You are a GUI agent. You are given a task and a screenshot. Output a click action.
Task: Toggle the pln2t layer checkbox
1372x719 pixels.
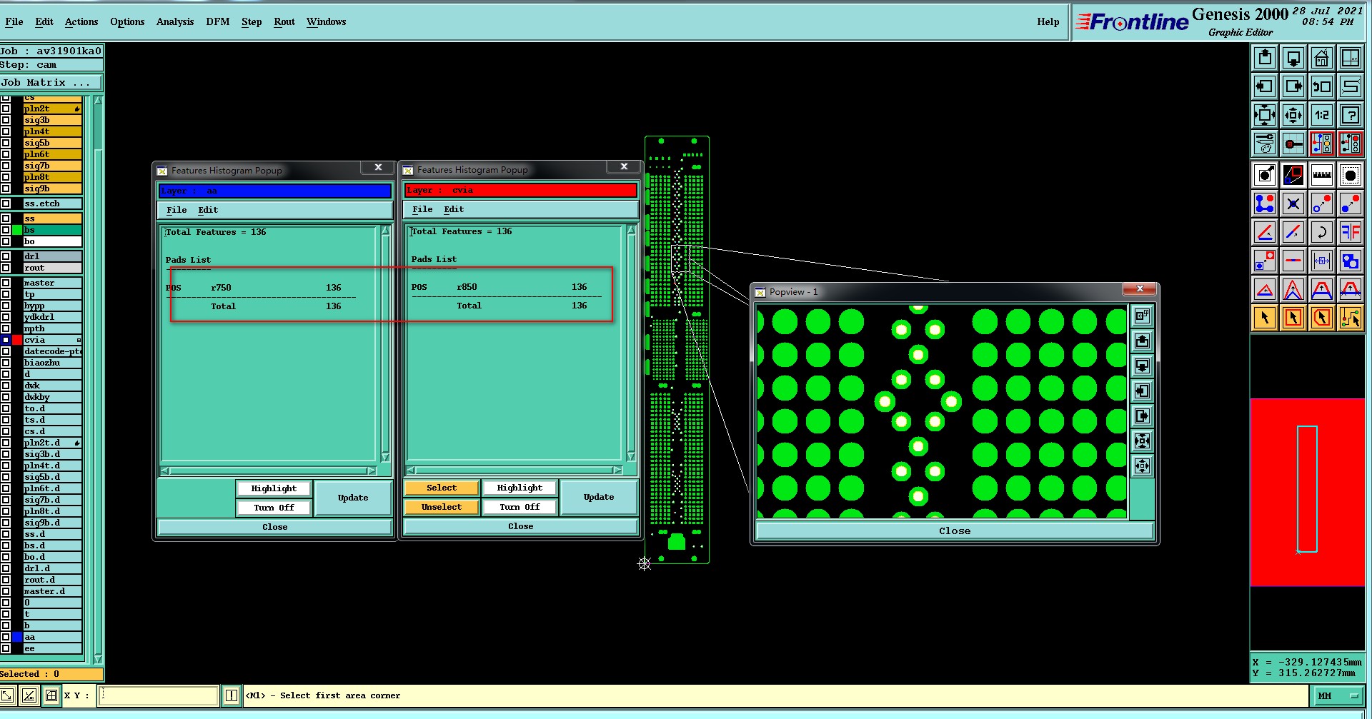(6, 109)
